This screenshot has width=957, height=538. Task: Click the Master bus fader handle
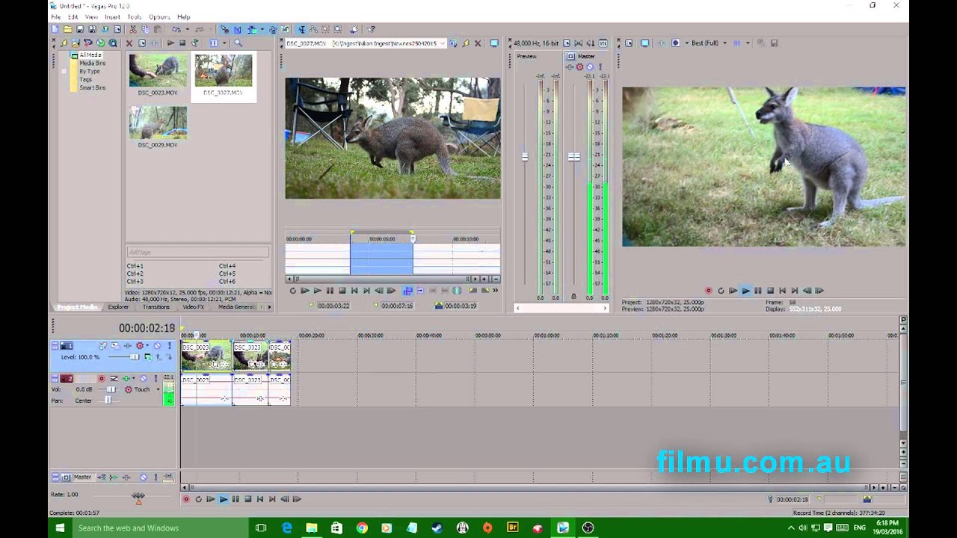click(574, 157)
